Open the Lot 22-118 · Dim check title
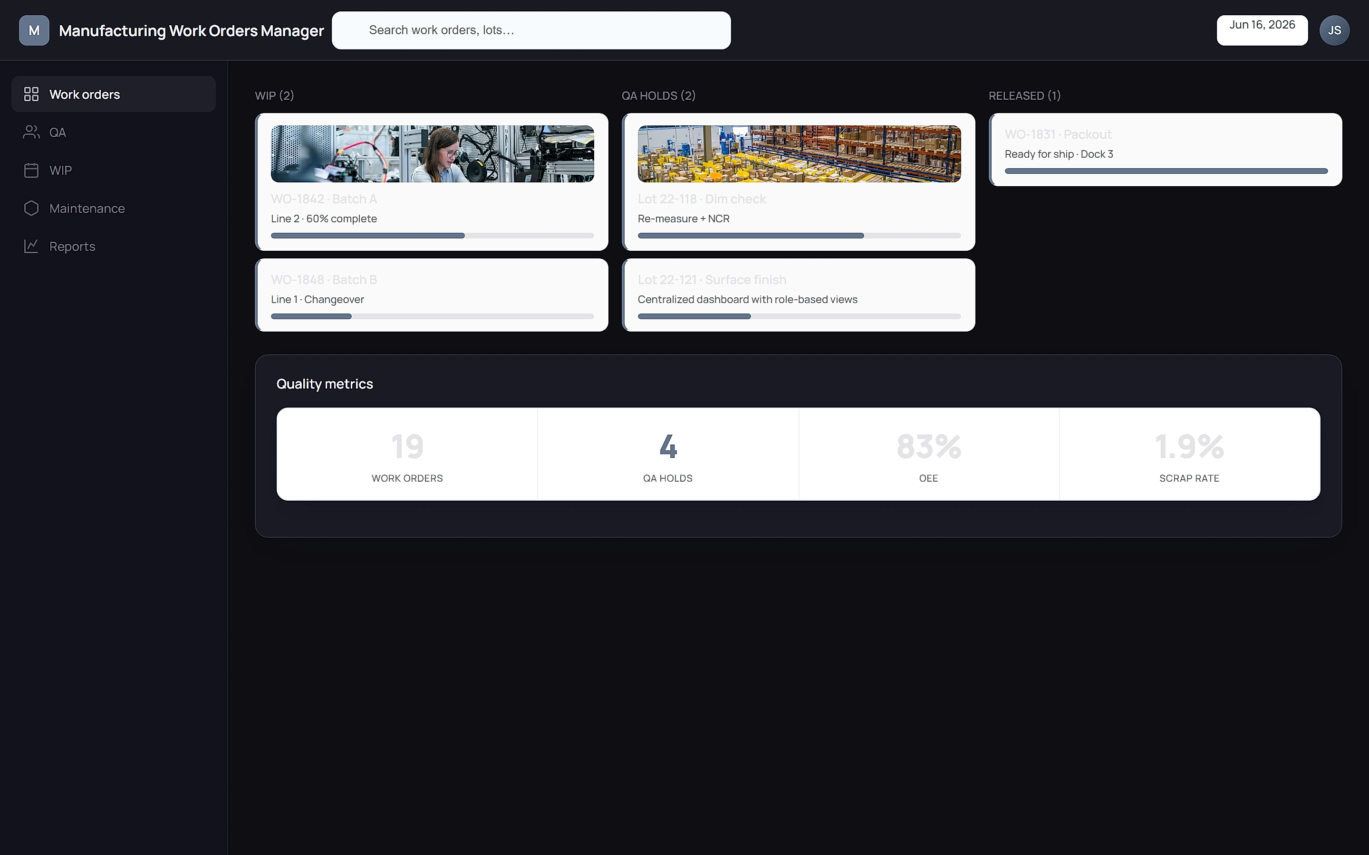 point(702,199)
